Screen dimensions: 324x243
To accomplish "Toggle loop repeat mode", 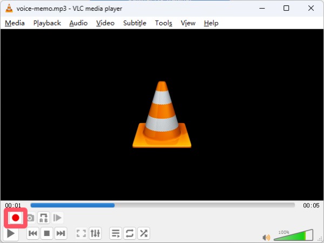I will click(130, 233).
